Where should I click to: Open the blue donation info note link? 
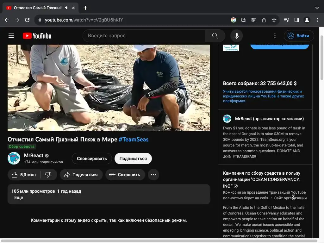pos(264,96)
